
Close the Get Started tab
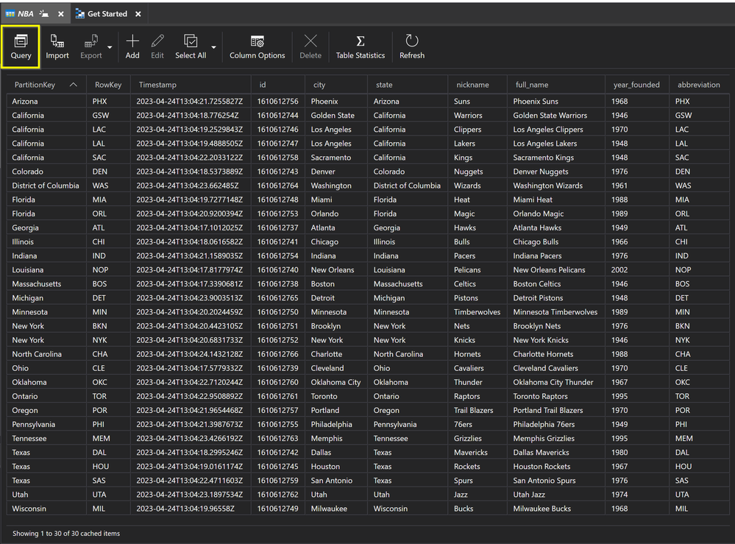pos(138,14)
